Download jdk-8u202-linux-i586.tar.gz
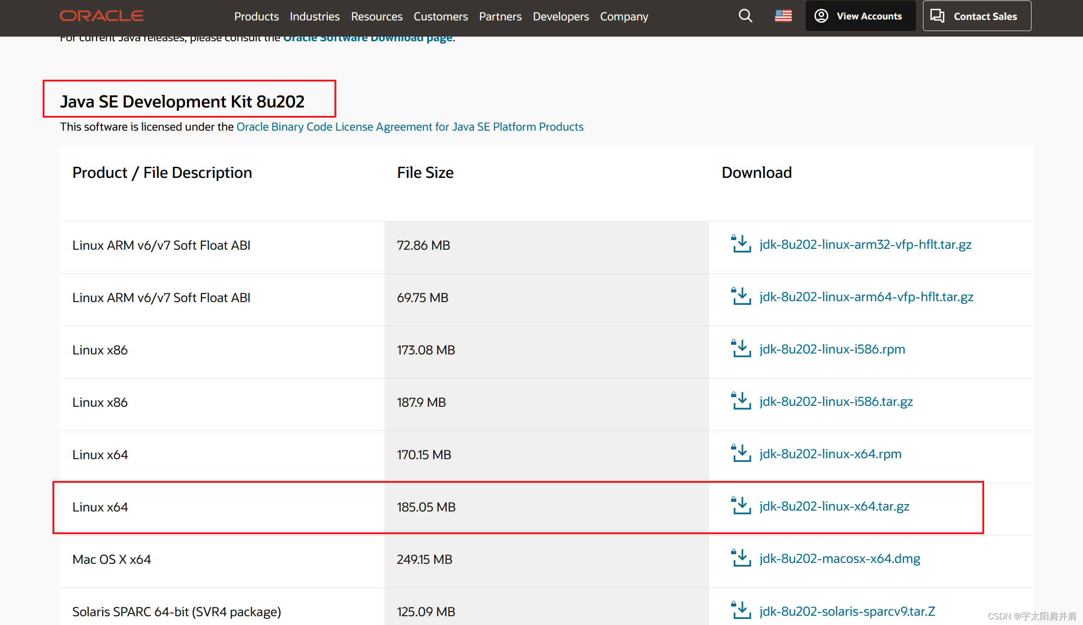Image resolution: width=1083 pixels, height=625 pixels. [x=836, y=402]
